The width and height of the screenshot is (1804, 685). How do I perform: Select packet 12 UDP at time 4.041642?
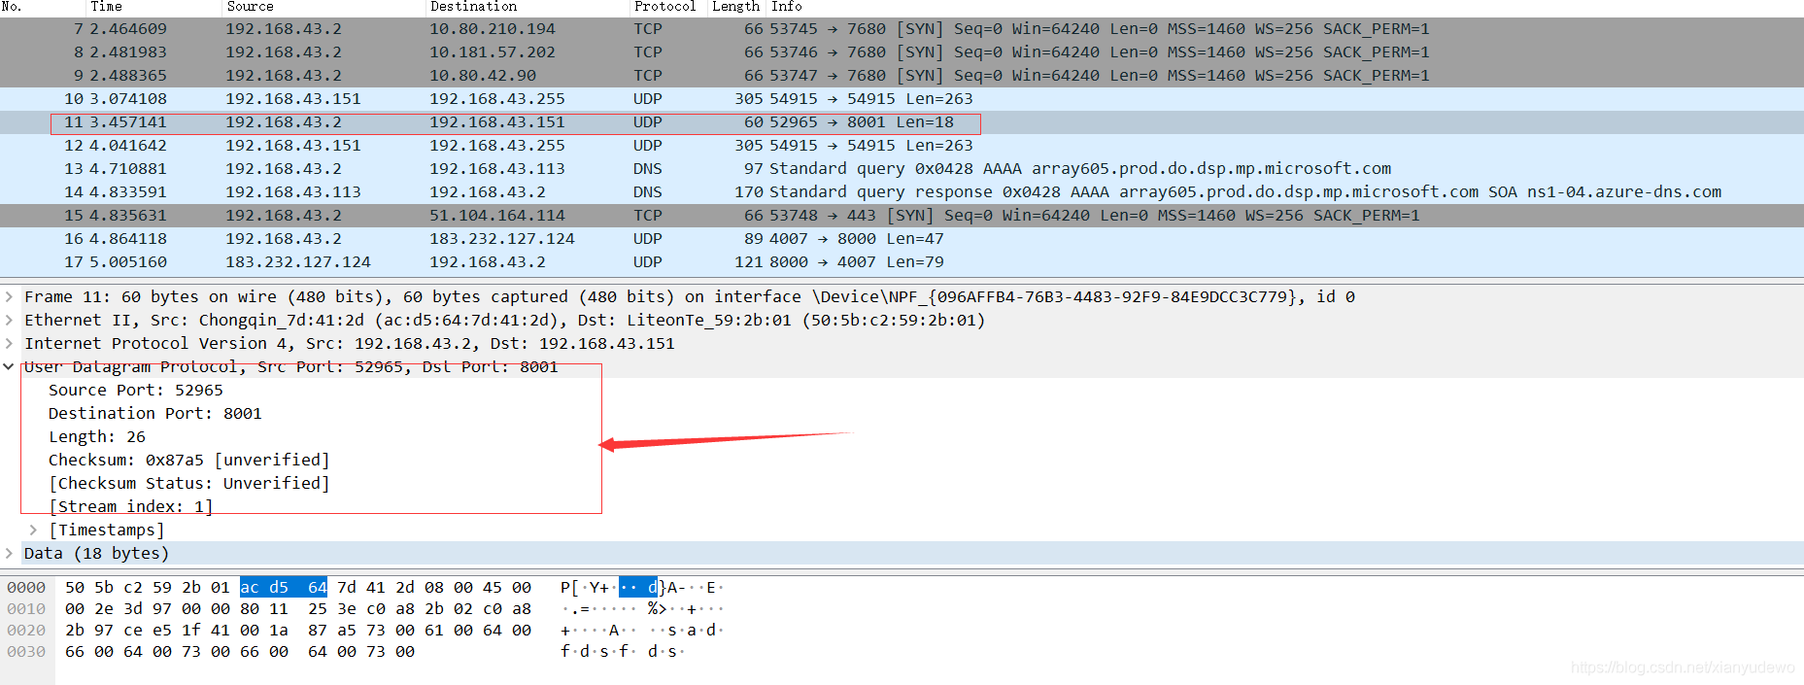(x=902, y=146)
